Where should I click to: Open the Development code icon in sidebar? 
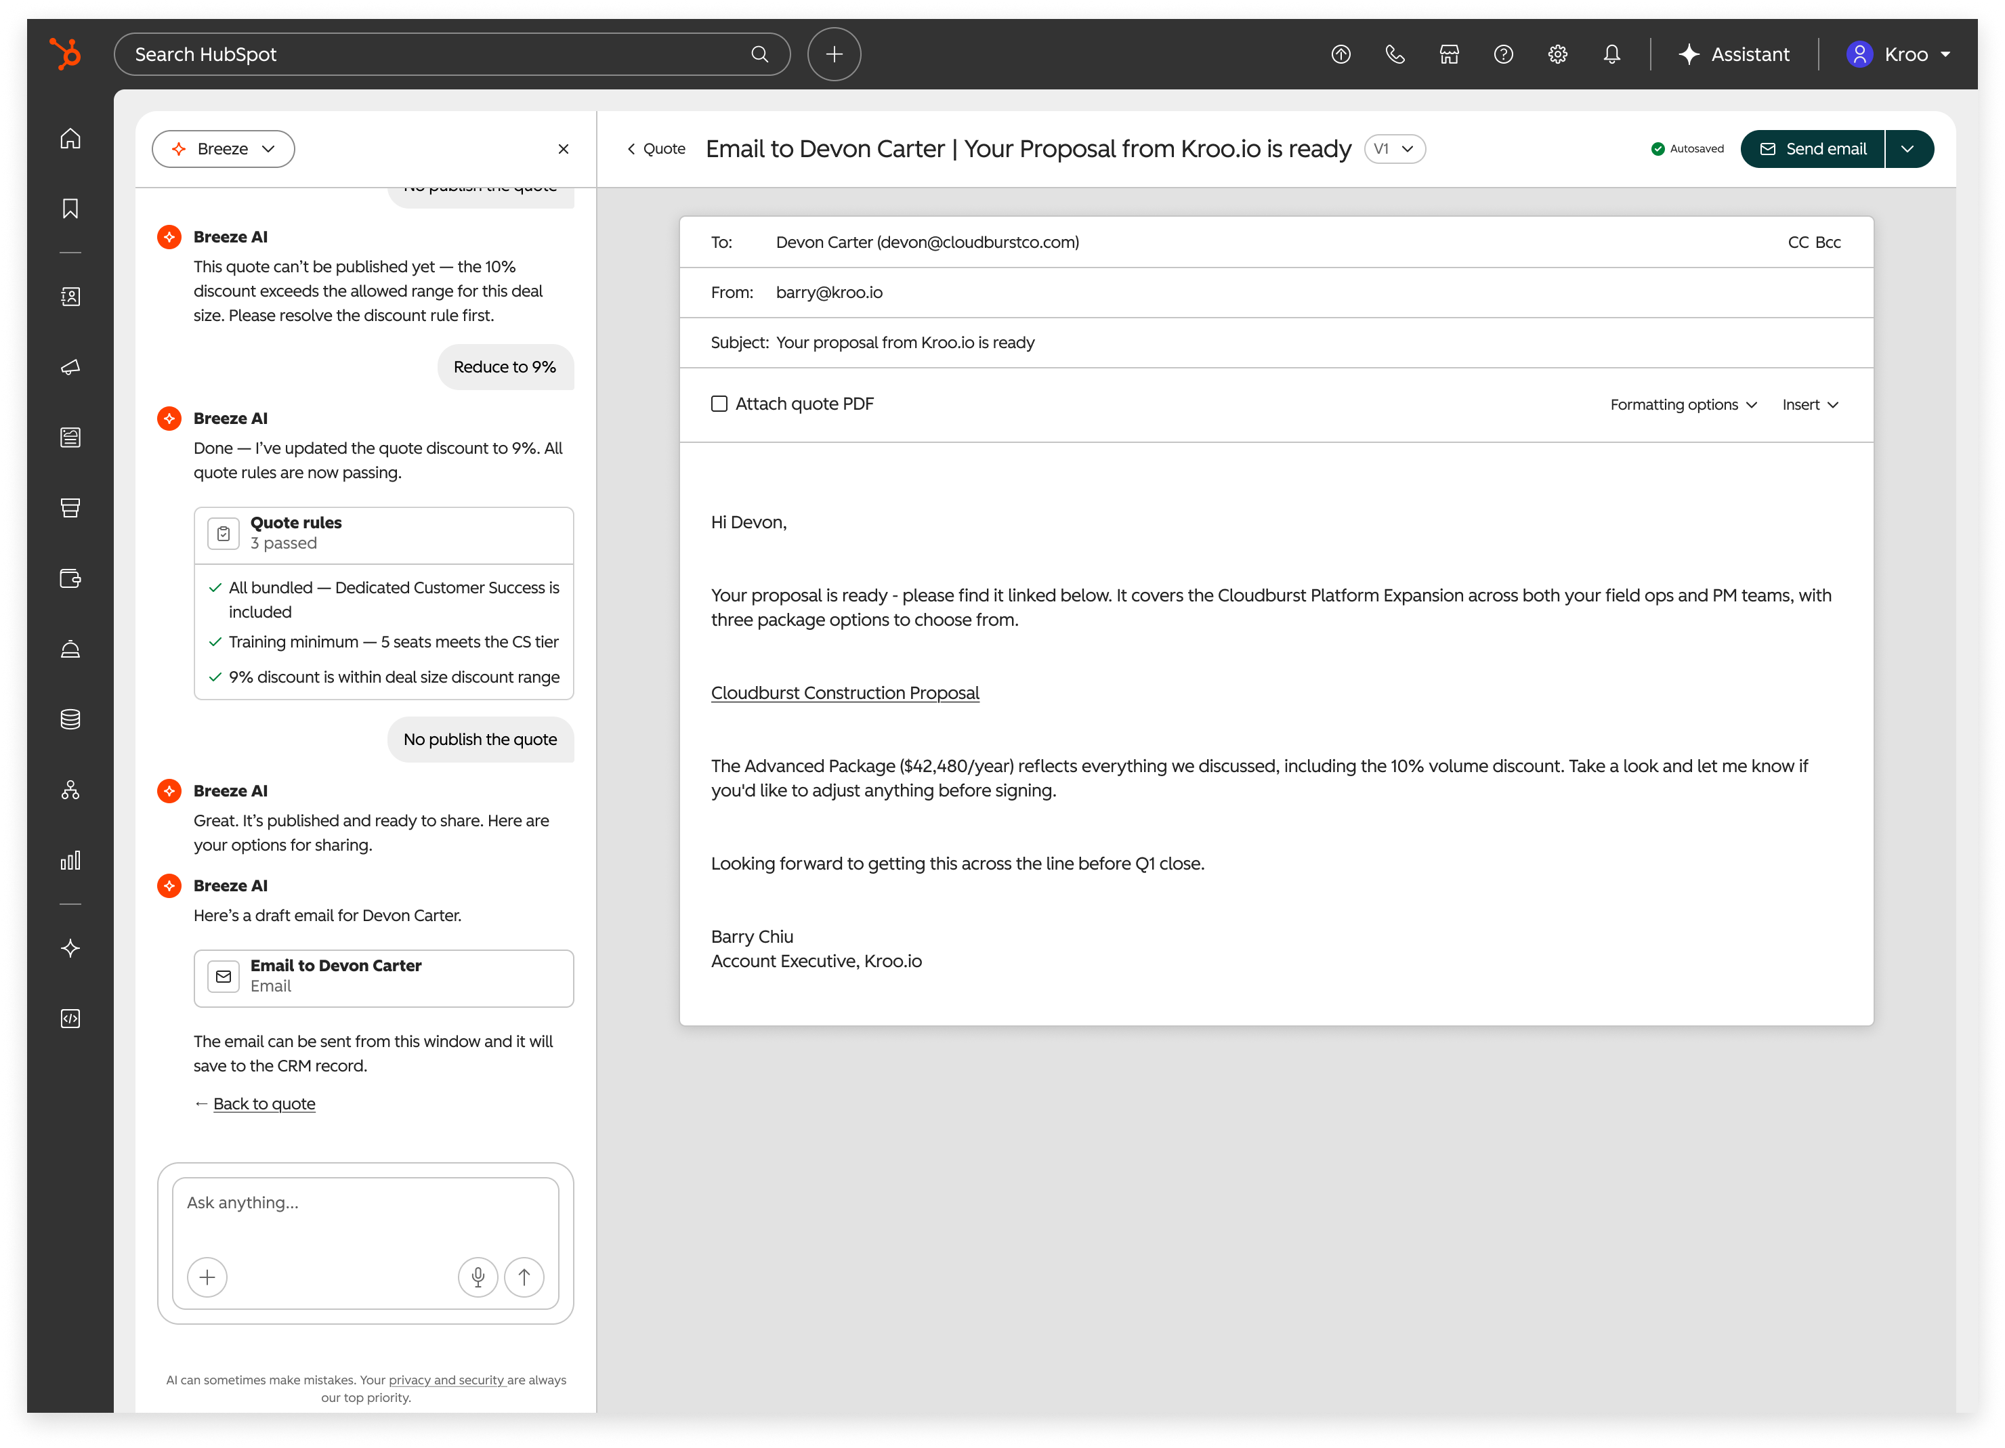point(70,1019)
